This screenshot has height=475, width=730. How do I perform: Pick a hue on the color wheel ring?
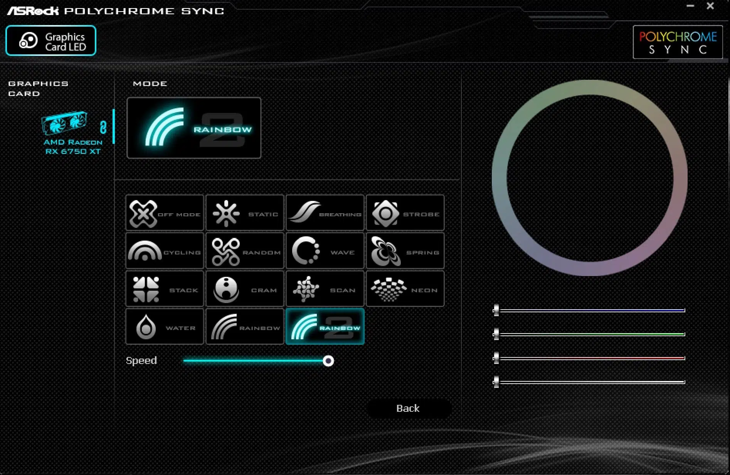pyautogui.click(x=590, y=88)
